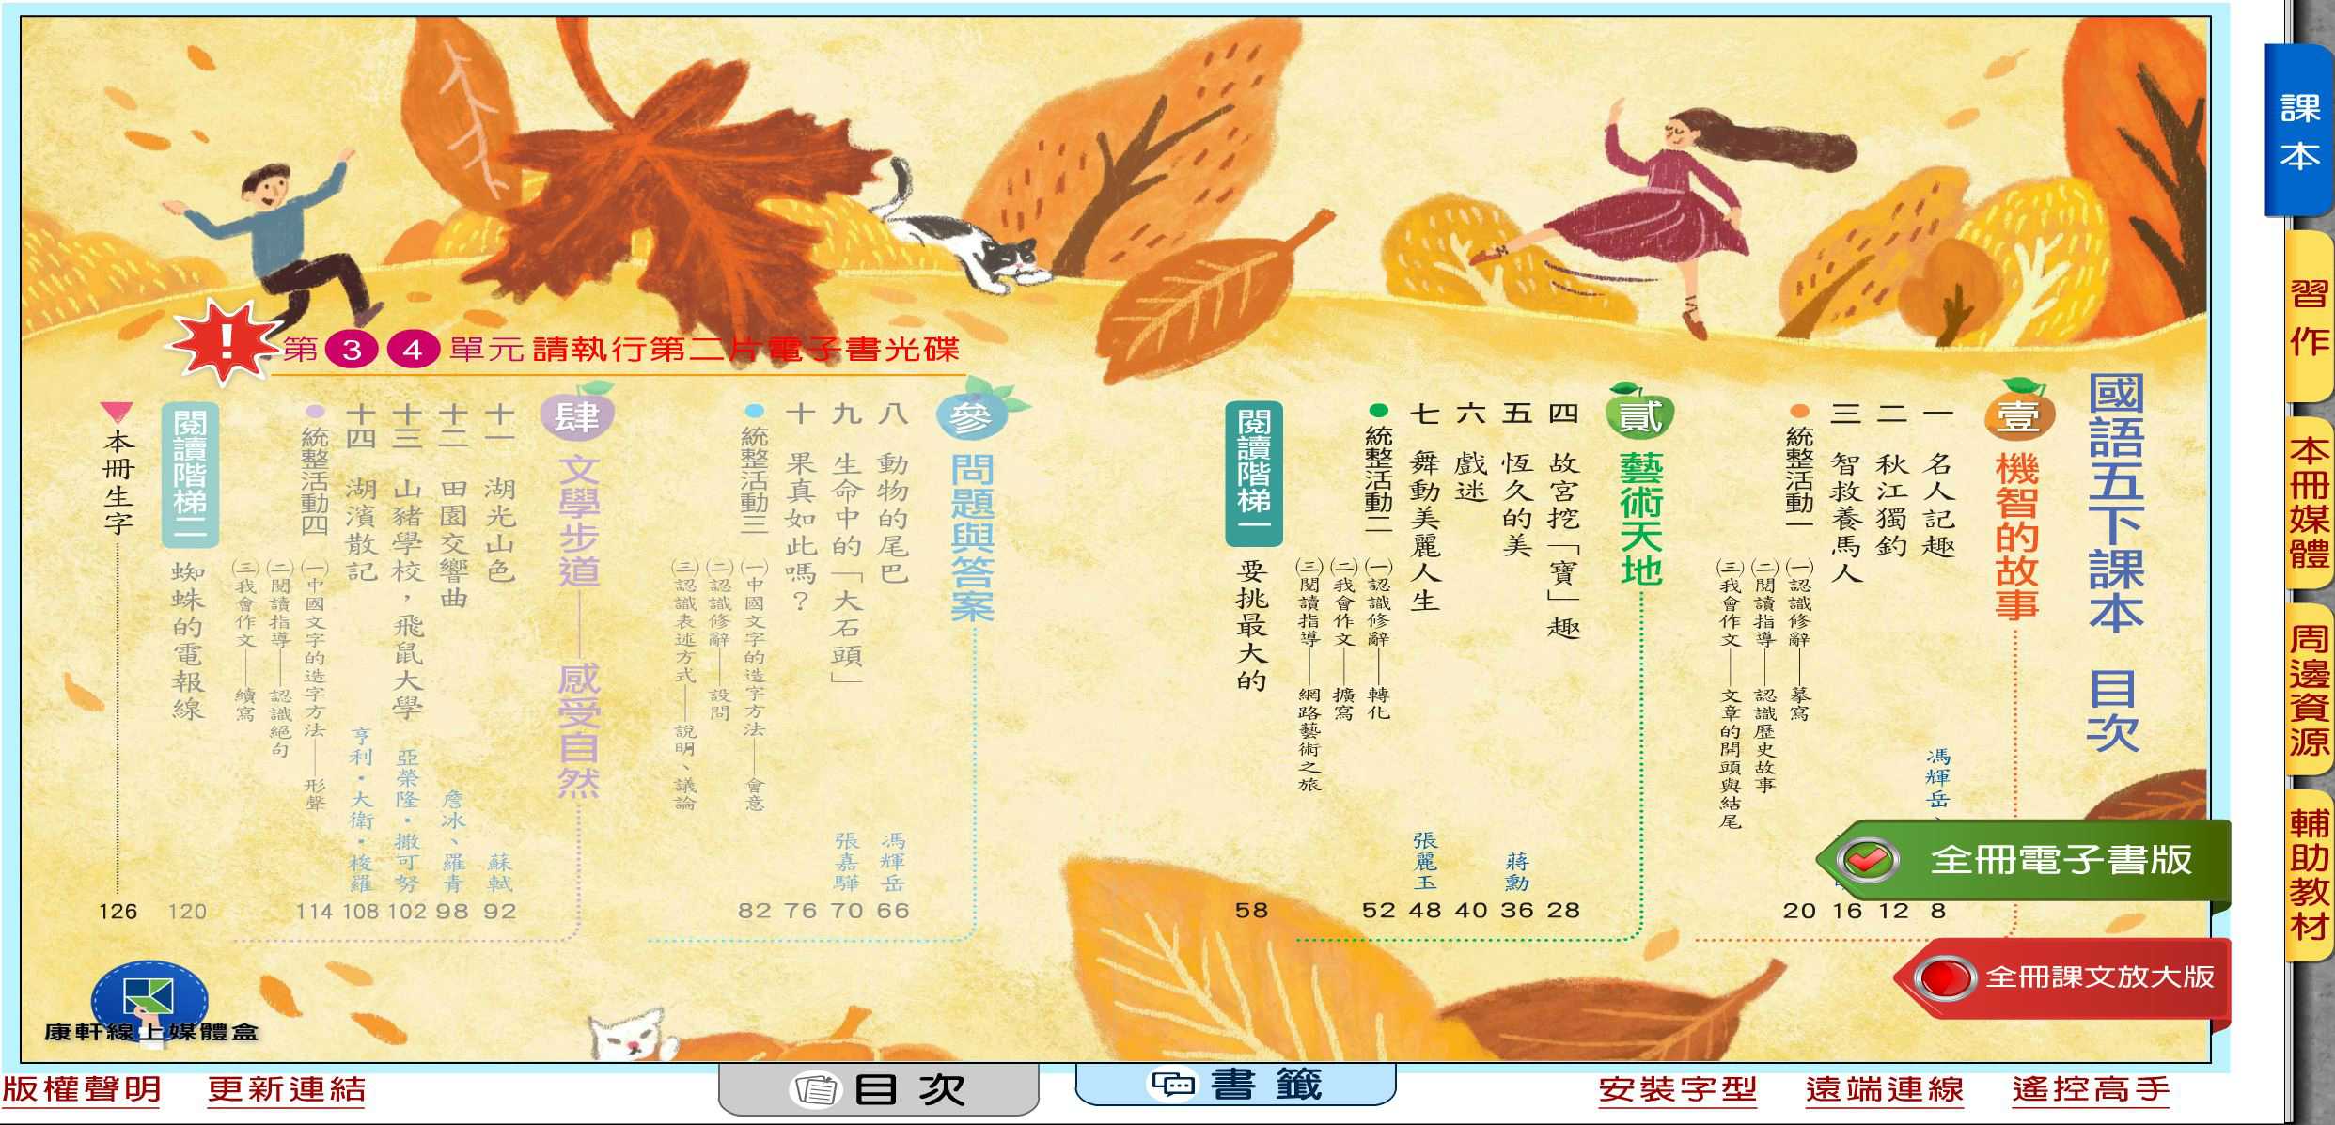Launch 全冊電子書版 green button
Screen dimensions: 2335x1125
point(2024,859)
